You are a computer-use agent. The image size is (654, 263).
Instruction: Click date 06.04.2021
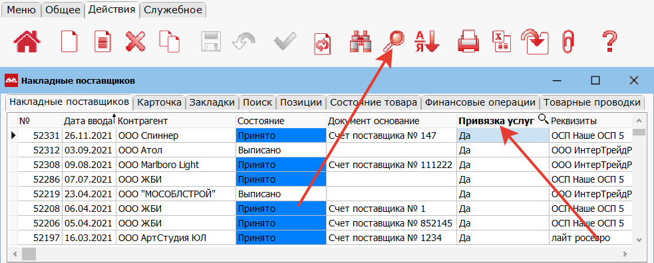(x=89, y=209)
